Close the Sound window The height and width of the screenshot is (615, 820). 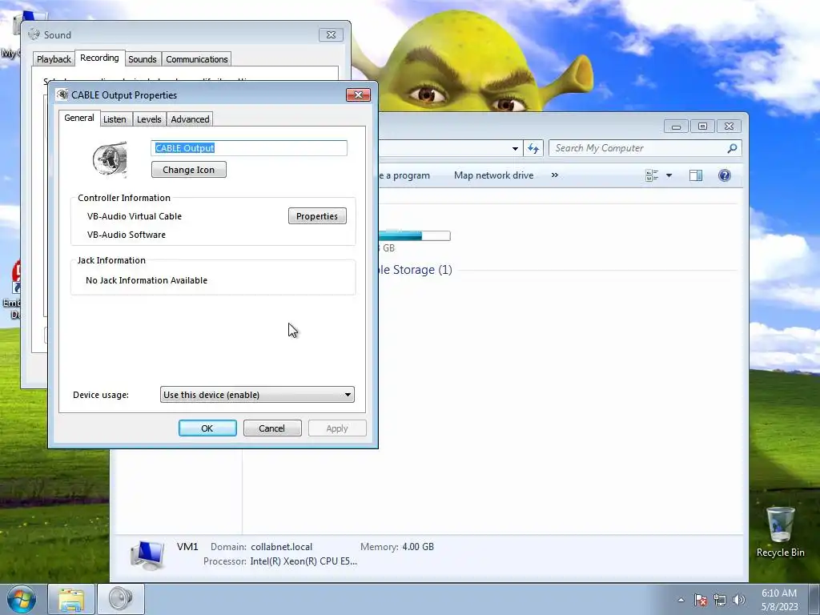(331, 35)
